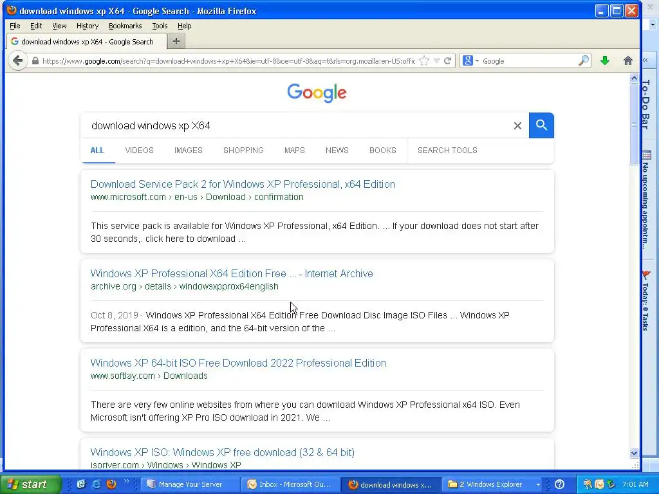This screenshot has height=494, width=659.
Task: Open the Help menu
Action: [185, 26]
